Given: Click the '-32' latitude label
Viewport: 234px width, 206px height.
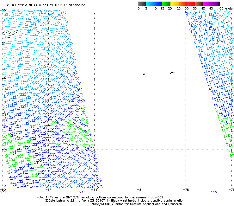Looking at the screenshot, I should click(x=3, y=44).
